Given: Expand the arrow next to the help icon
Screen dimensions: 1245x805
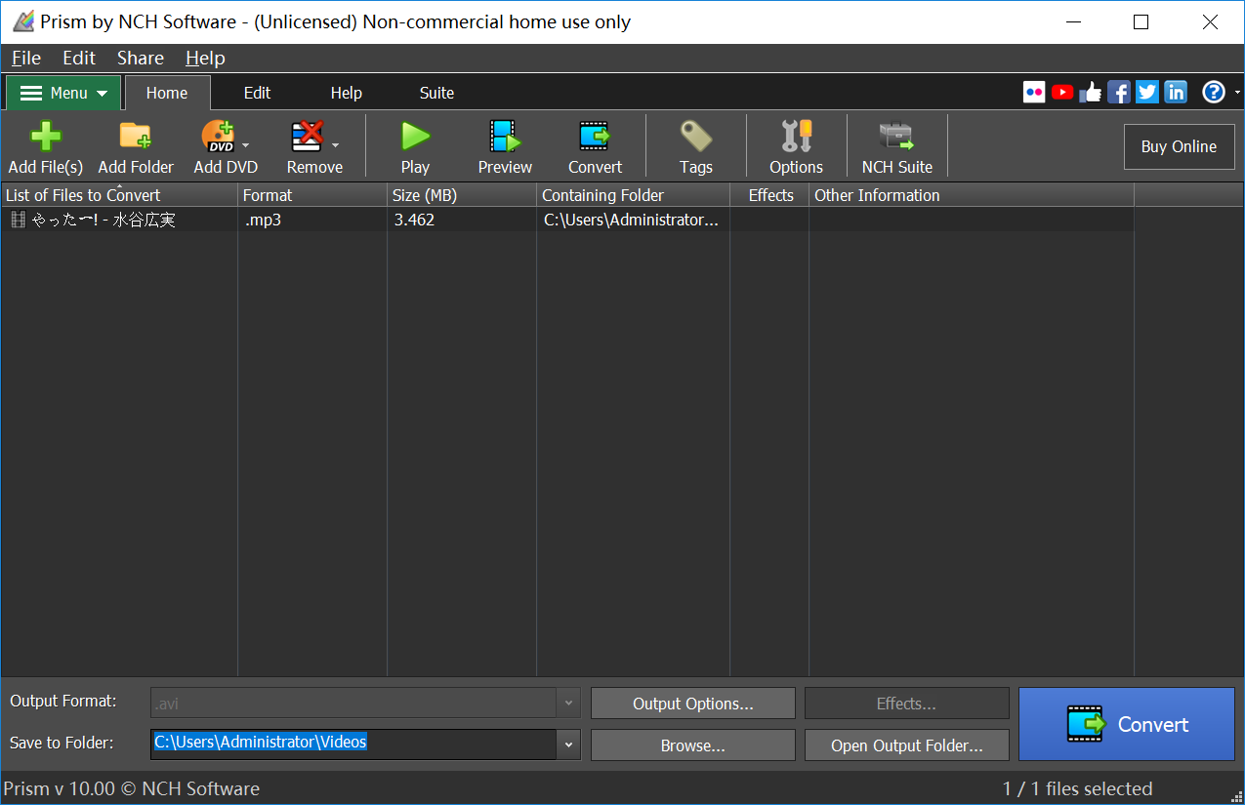Looking at the screenshot, I should 1237,92.
